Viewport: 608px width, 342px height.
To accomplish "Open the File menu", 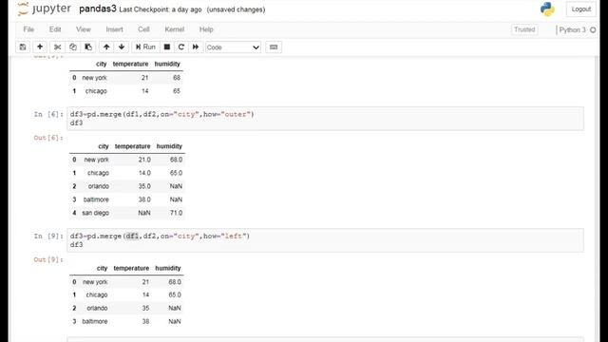I will pyautogui.click(x=28, y=29).
